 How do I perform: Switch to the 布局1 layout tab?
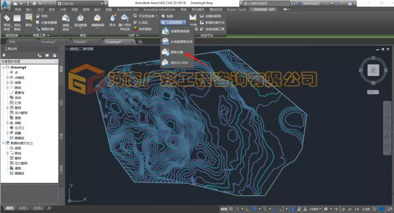[23, 208]
